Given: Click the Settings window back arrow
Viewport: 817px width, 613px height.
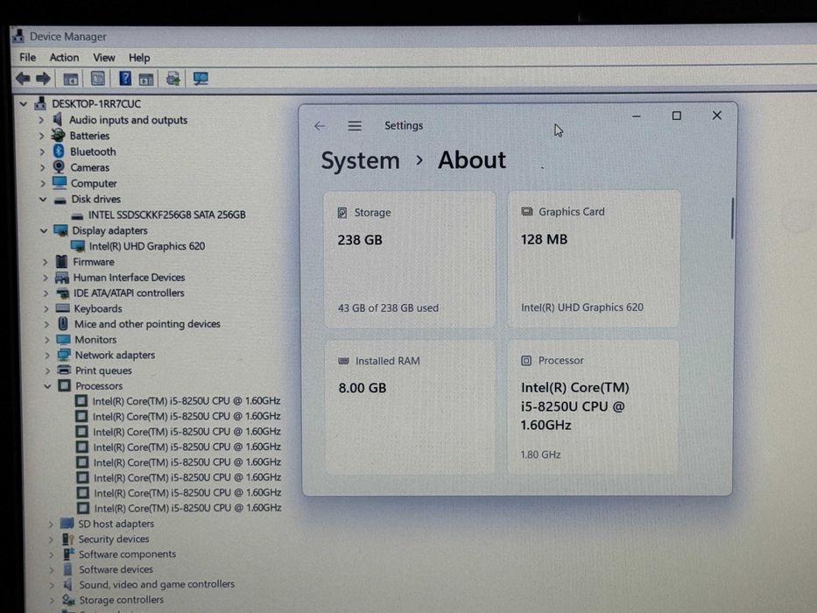Looking at the screenshot, I should pos(320,126).
